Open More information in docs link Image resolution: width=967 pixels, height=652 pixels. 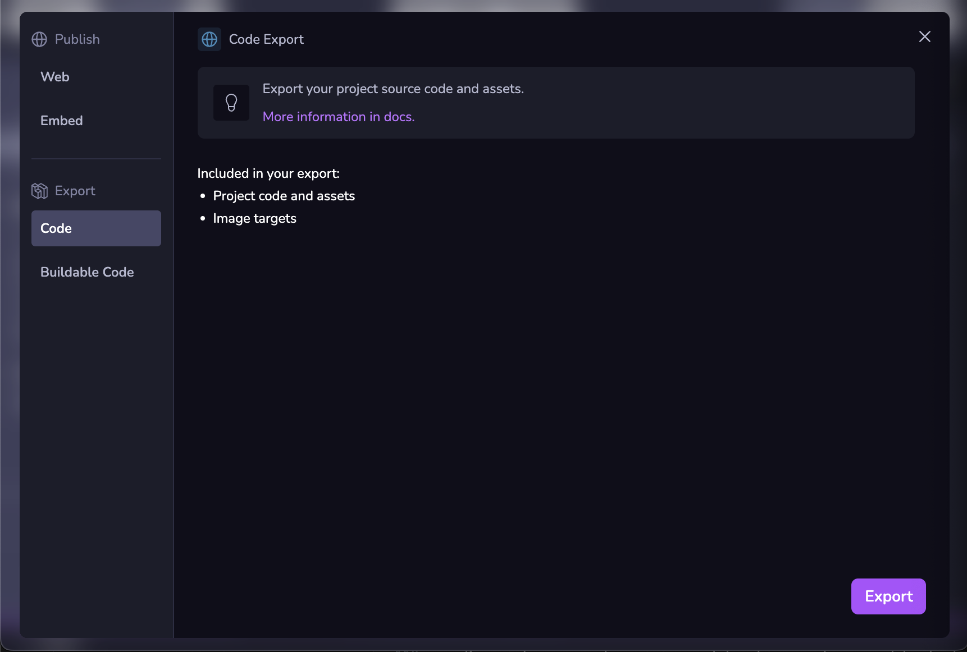pos(338,117)
